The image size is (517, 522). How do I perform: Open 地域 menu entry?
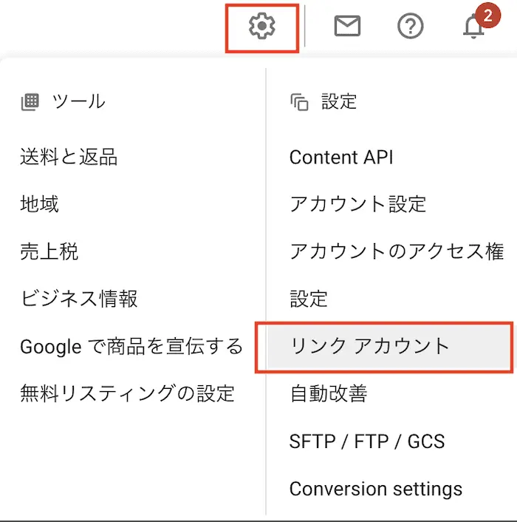(x=40, y=204)
